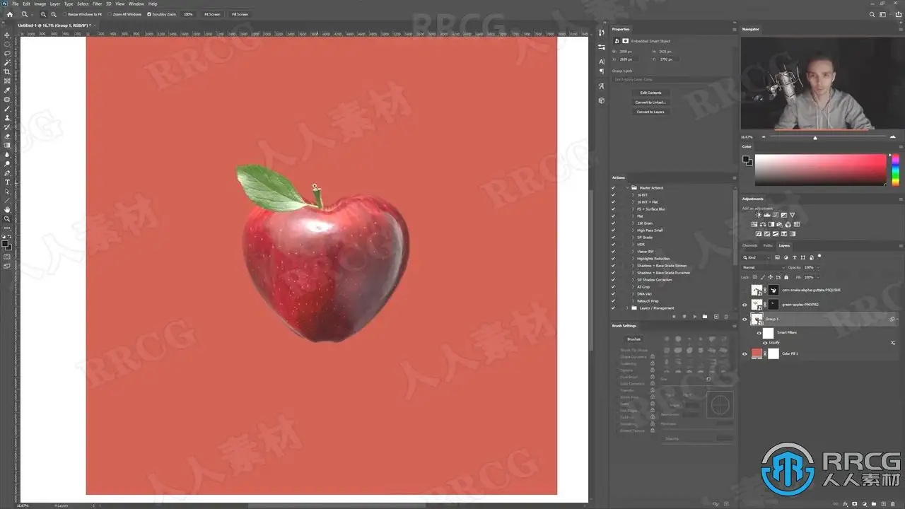
Task: Enable Resize Windows to Fit checkbox
Action: tap(65, 14)
